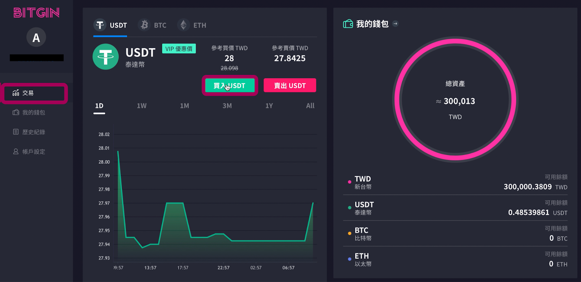Click the 參考買價 TWD label
Viewport: 581px width, 282px height.
pyautogui.click(x=229, y=48)
